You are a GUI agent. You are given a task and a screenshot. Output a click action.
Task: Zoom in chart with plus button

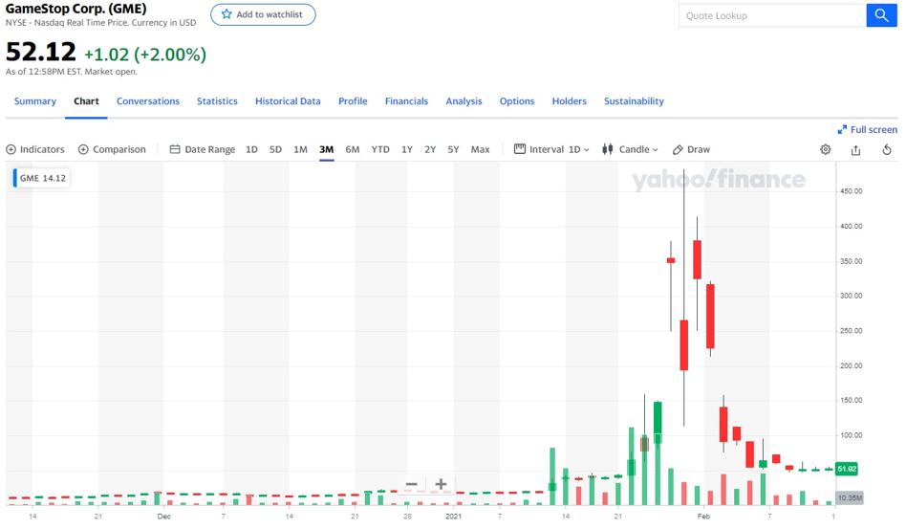click(x=441, y=484)
